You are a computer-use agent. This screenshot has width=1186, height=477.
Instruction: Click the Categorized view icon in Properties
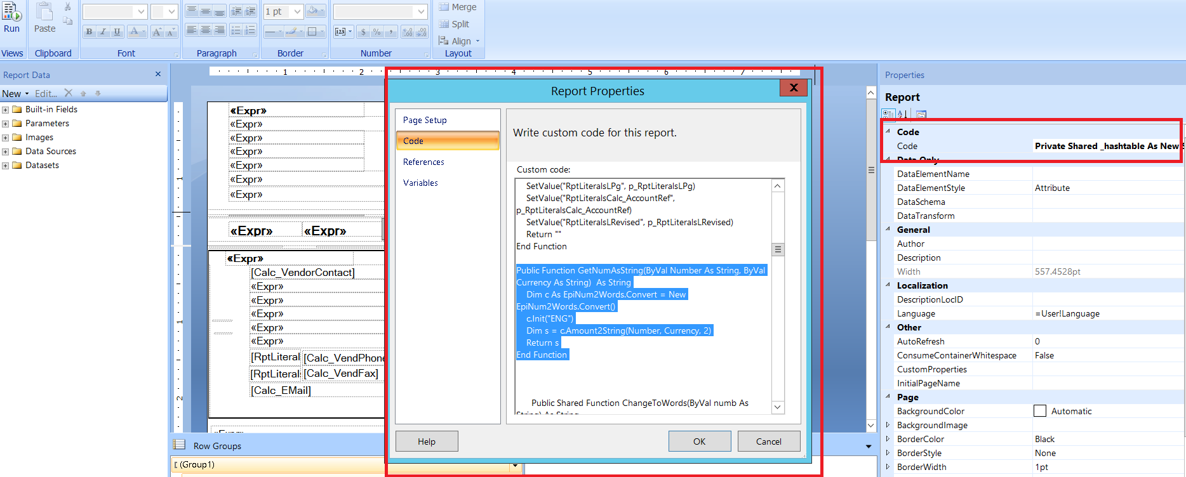coord(888,114)
